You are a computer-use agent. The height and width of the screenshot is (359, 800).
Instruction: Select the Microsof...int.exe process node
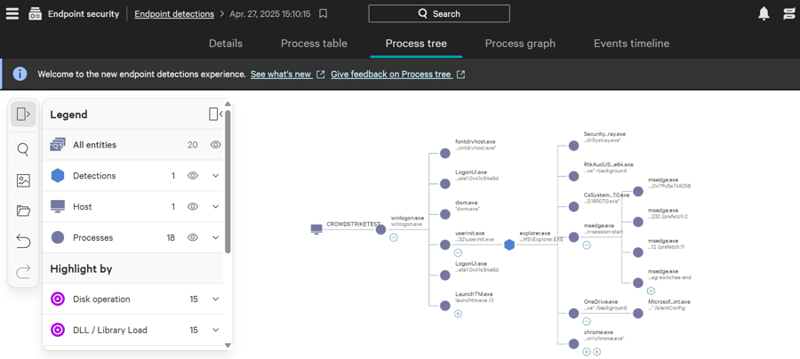(x=637, y=313)
